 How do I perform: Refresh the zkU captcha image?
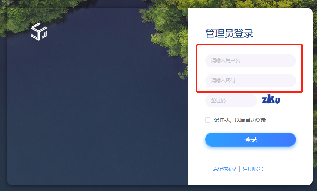(x=271, y=99)
